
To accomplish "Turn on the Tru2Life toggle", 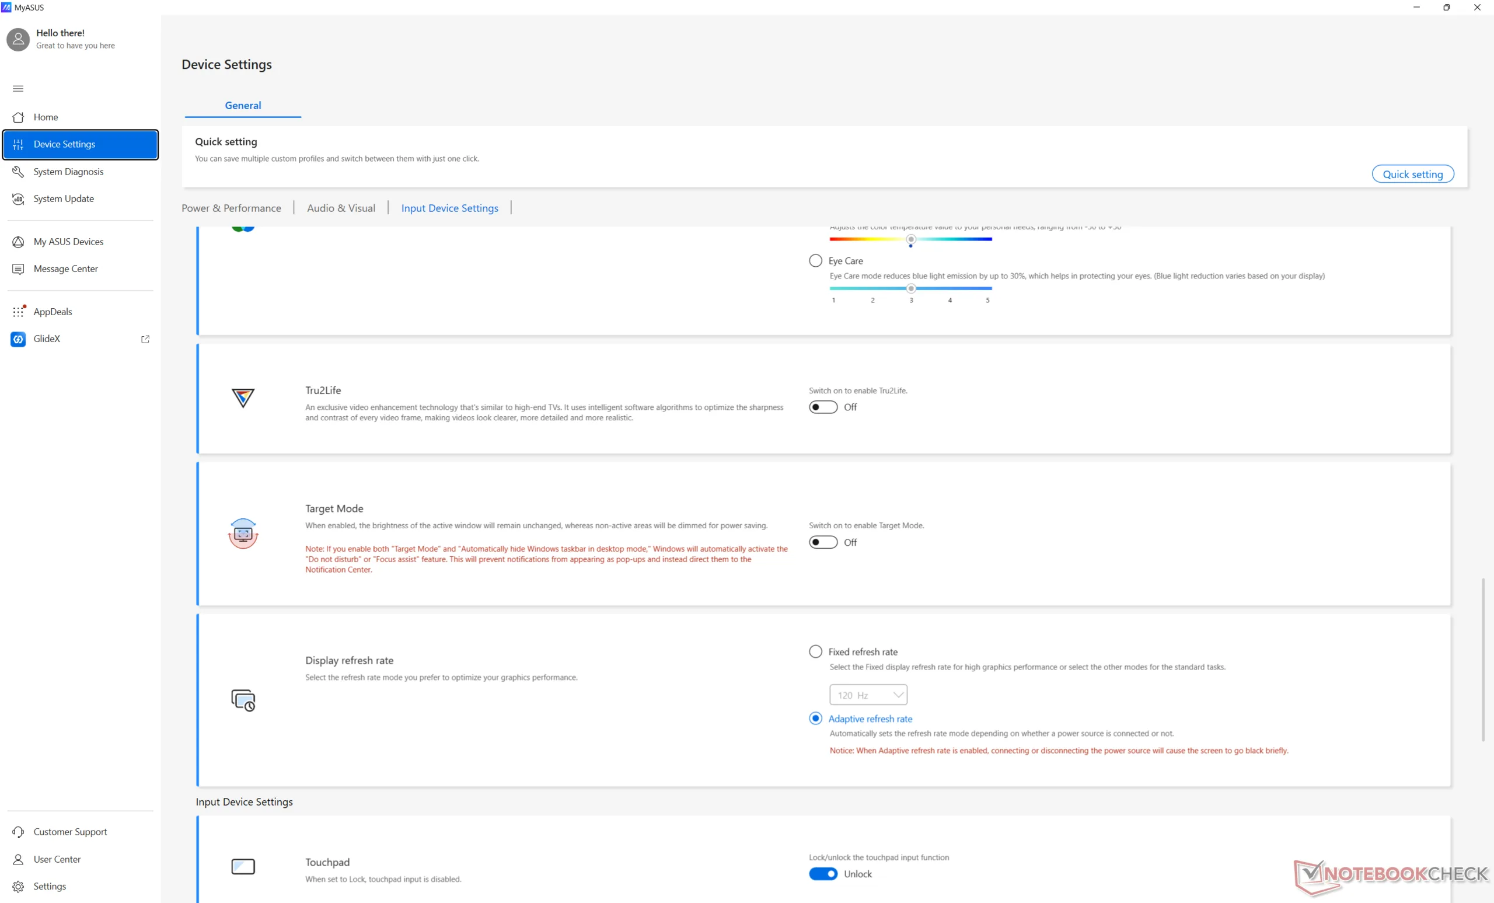I will [x=823, y=407].
